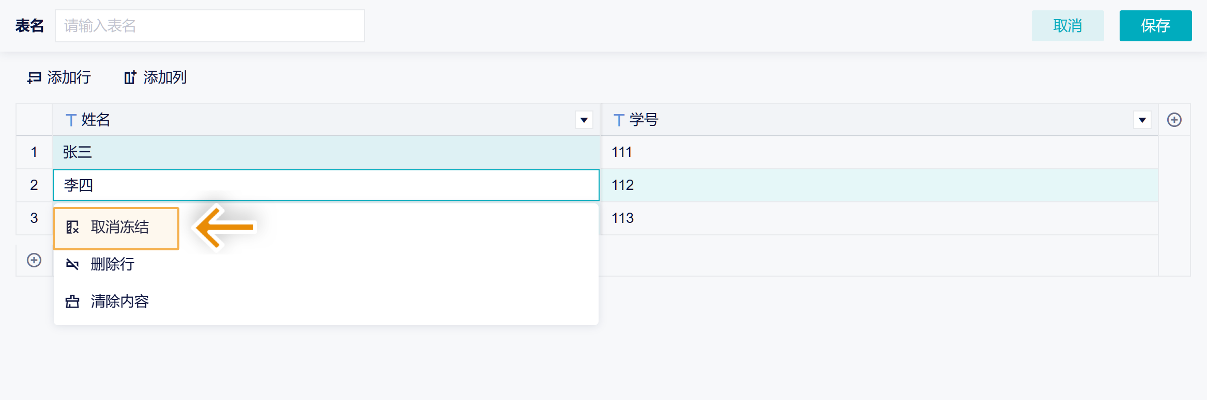Image resolution: width=1207 pixels, height=400 pixels.
Task: Select row number 1 header
Action: 34,152
